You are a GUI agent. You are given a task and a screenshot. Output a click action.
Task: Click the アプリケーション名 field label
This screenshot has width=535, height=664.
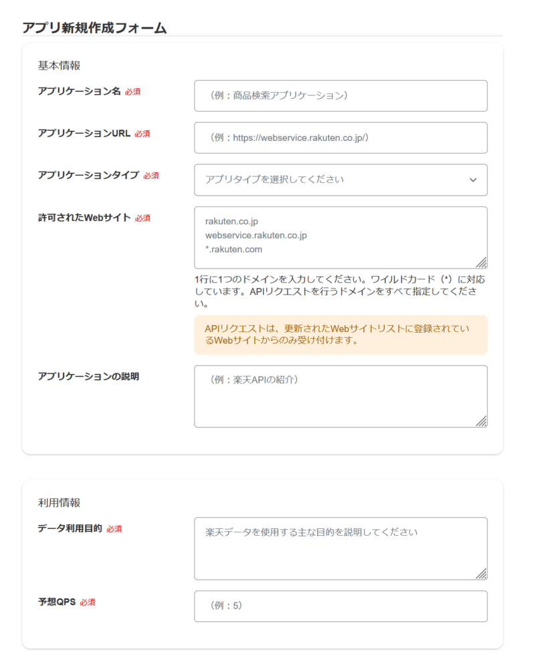pyautogui.click(x=79, y=92)
